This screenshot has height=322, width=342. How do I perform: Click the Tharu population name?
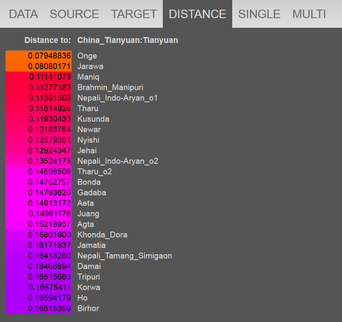pyautogui.click(x=88, y=109)
